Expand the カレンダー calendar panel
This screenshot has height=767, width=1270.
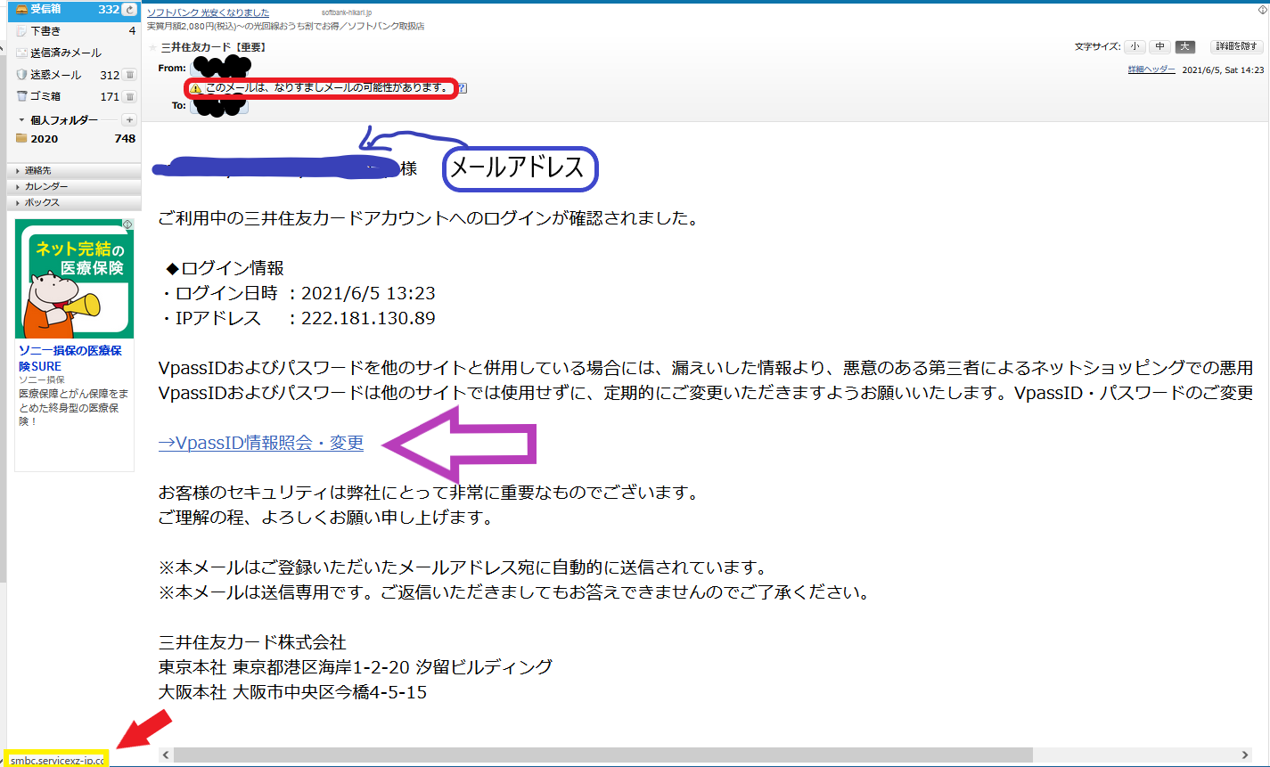[x=73, y=186]
